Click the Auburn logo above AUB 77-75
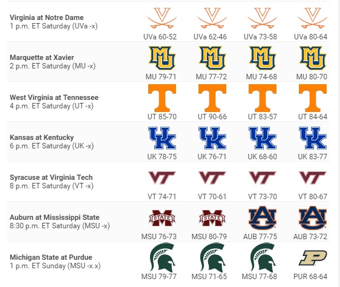The width and height of the screenshot is (340, 287). tap(263, 218)
